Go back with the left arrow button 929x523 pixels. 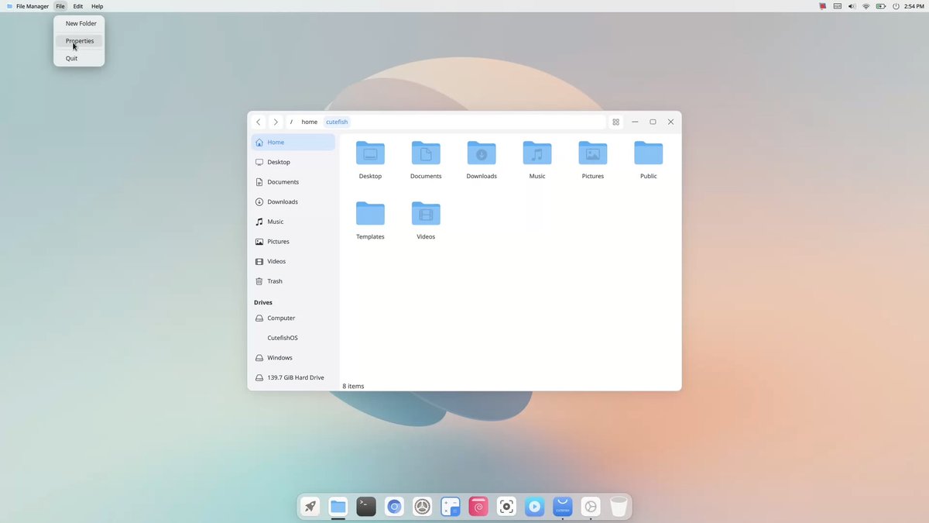259,122
